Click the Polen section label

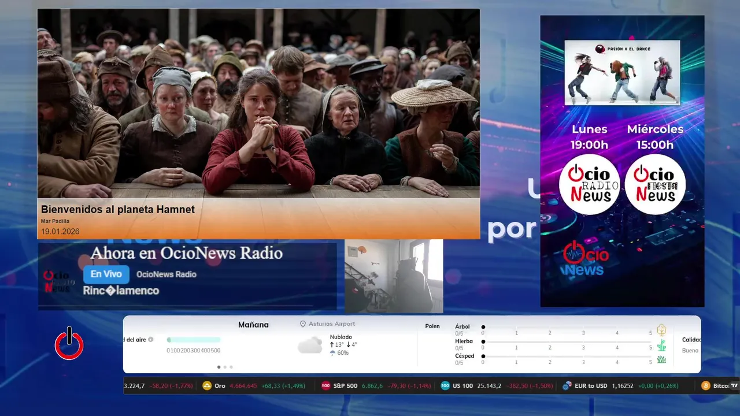coord(432,326)
